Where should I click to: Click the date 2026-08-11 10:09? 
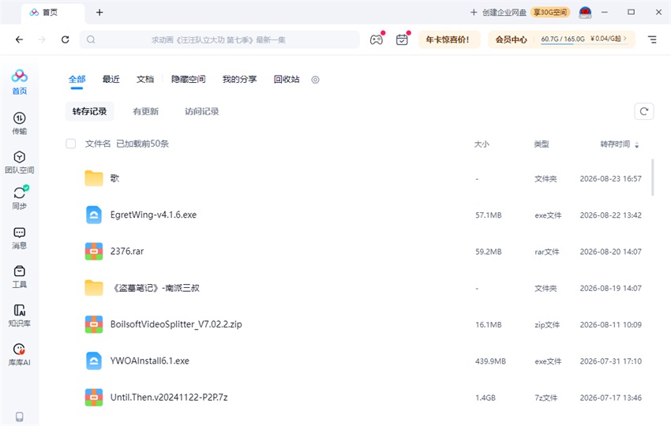point(610,325)
